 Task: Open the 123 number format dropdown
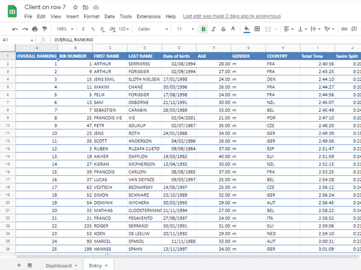(124, 29)
